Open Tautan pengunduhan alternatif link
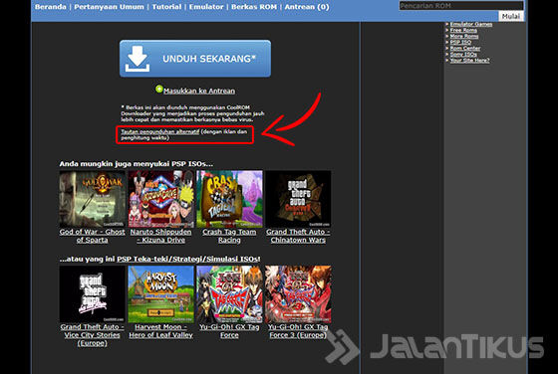 coord(159,131)
